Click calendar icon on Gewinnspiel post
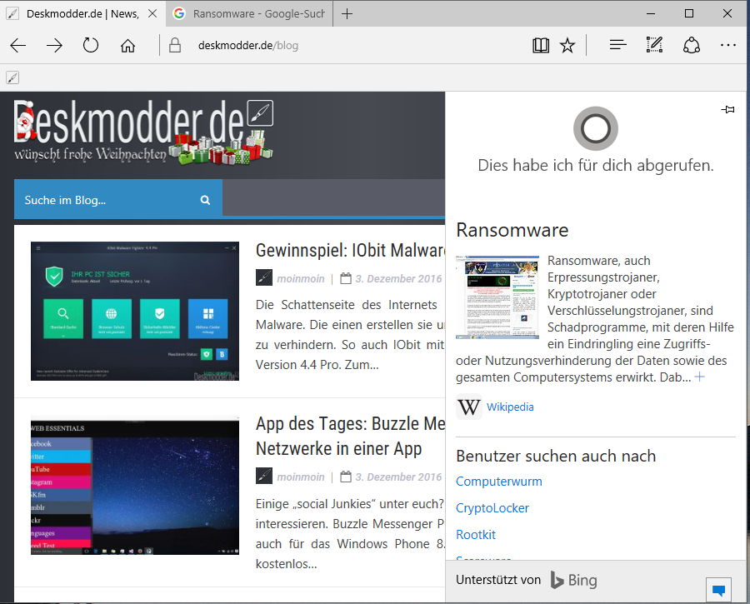 click(x=345, y=278)
